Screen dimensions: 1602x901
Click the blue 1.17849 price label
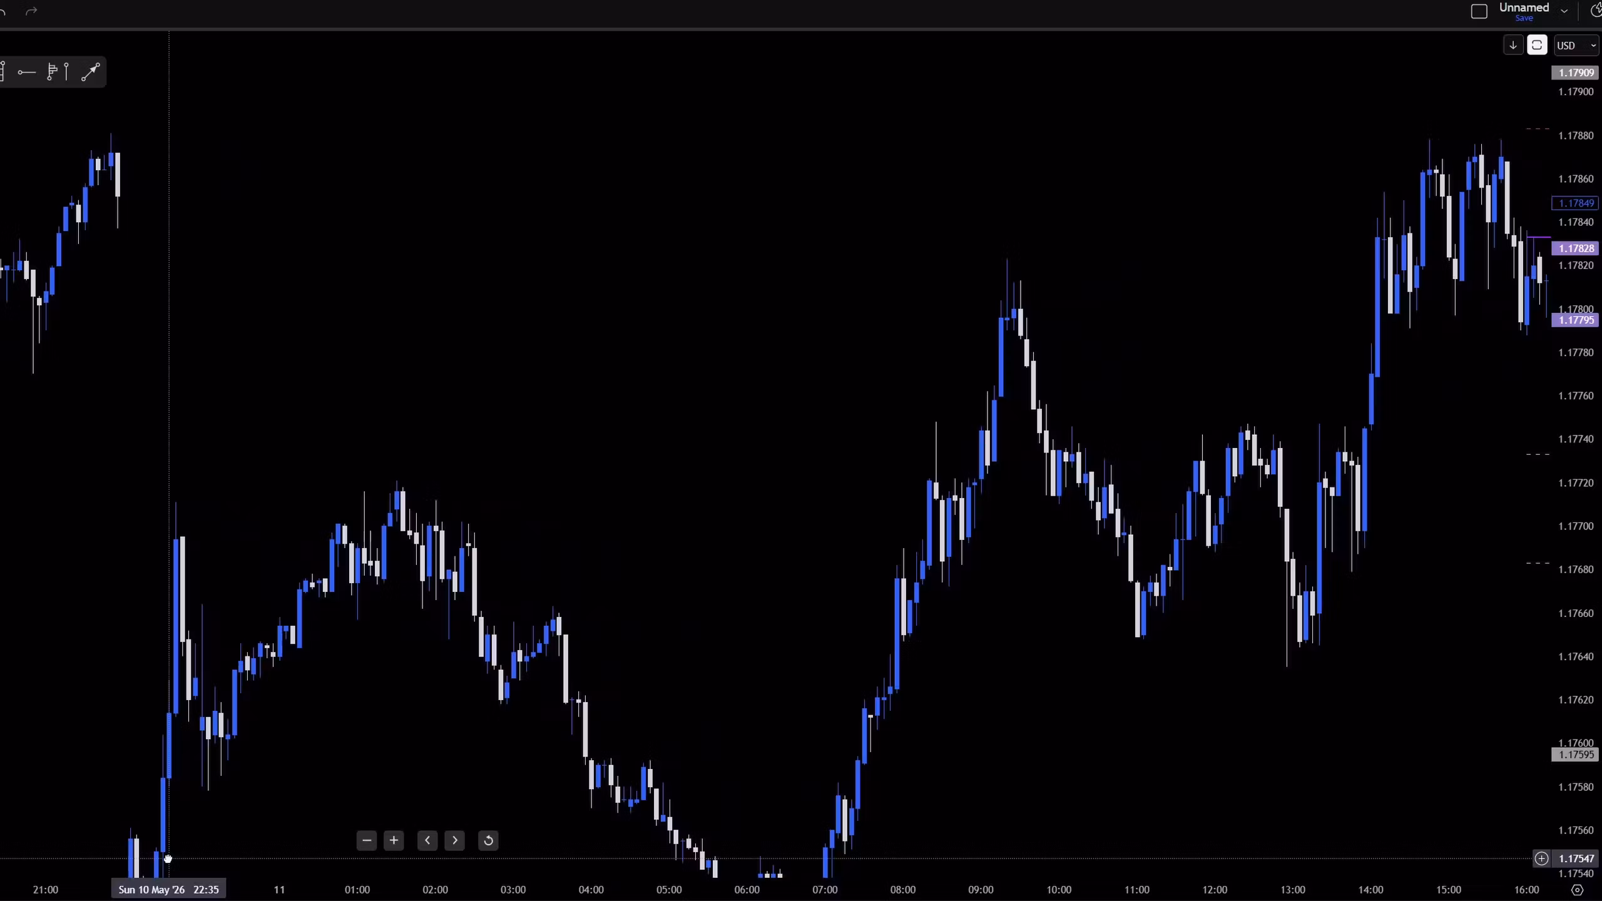coord(1576,203)
